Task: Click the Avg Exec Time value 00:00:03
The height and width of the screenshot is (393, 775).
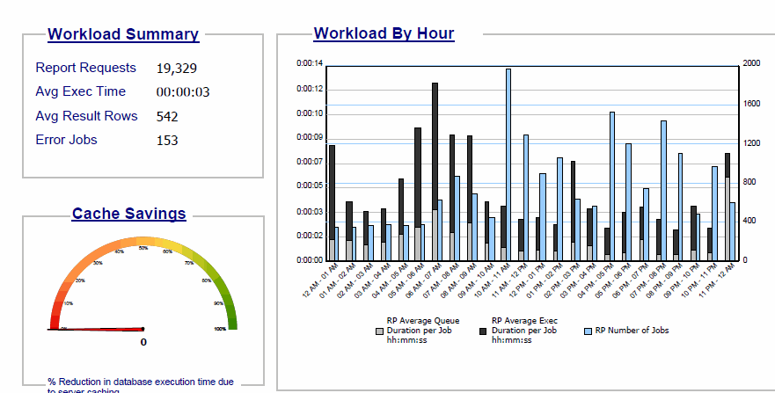Action: (x=182, y=92)
